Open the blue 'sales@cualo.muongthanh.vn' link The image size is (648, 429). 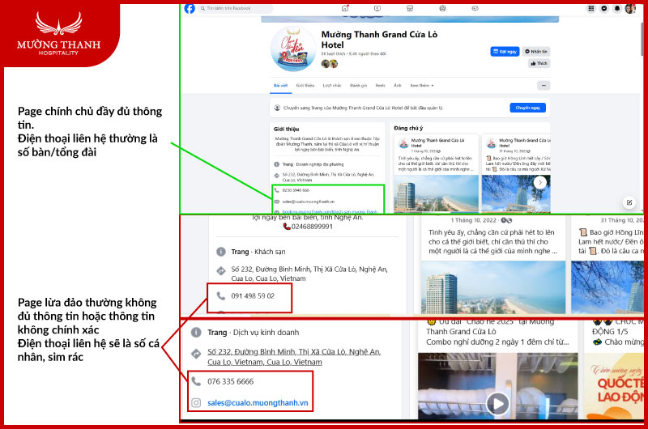(x=258, y=403)
